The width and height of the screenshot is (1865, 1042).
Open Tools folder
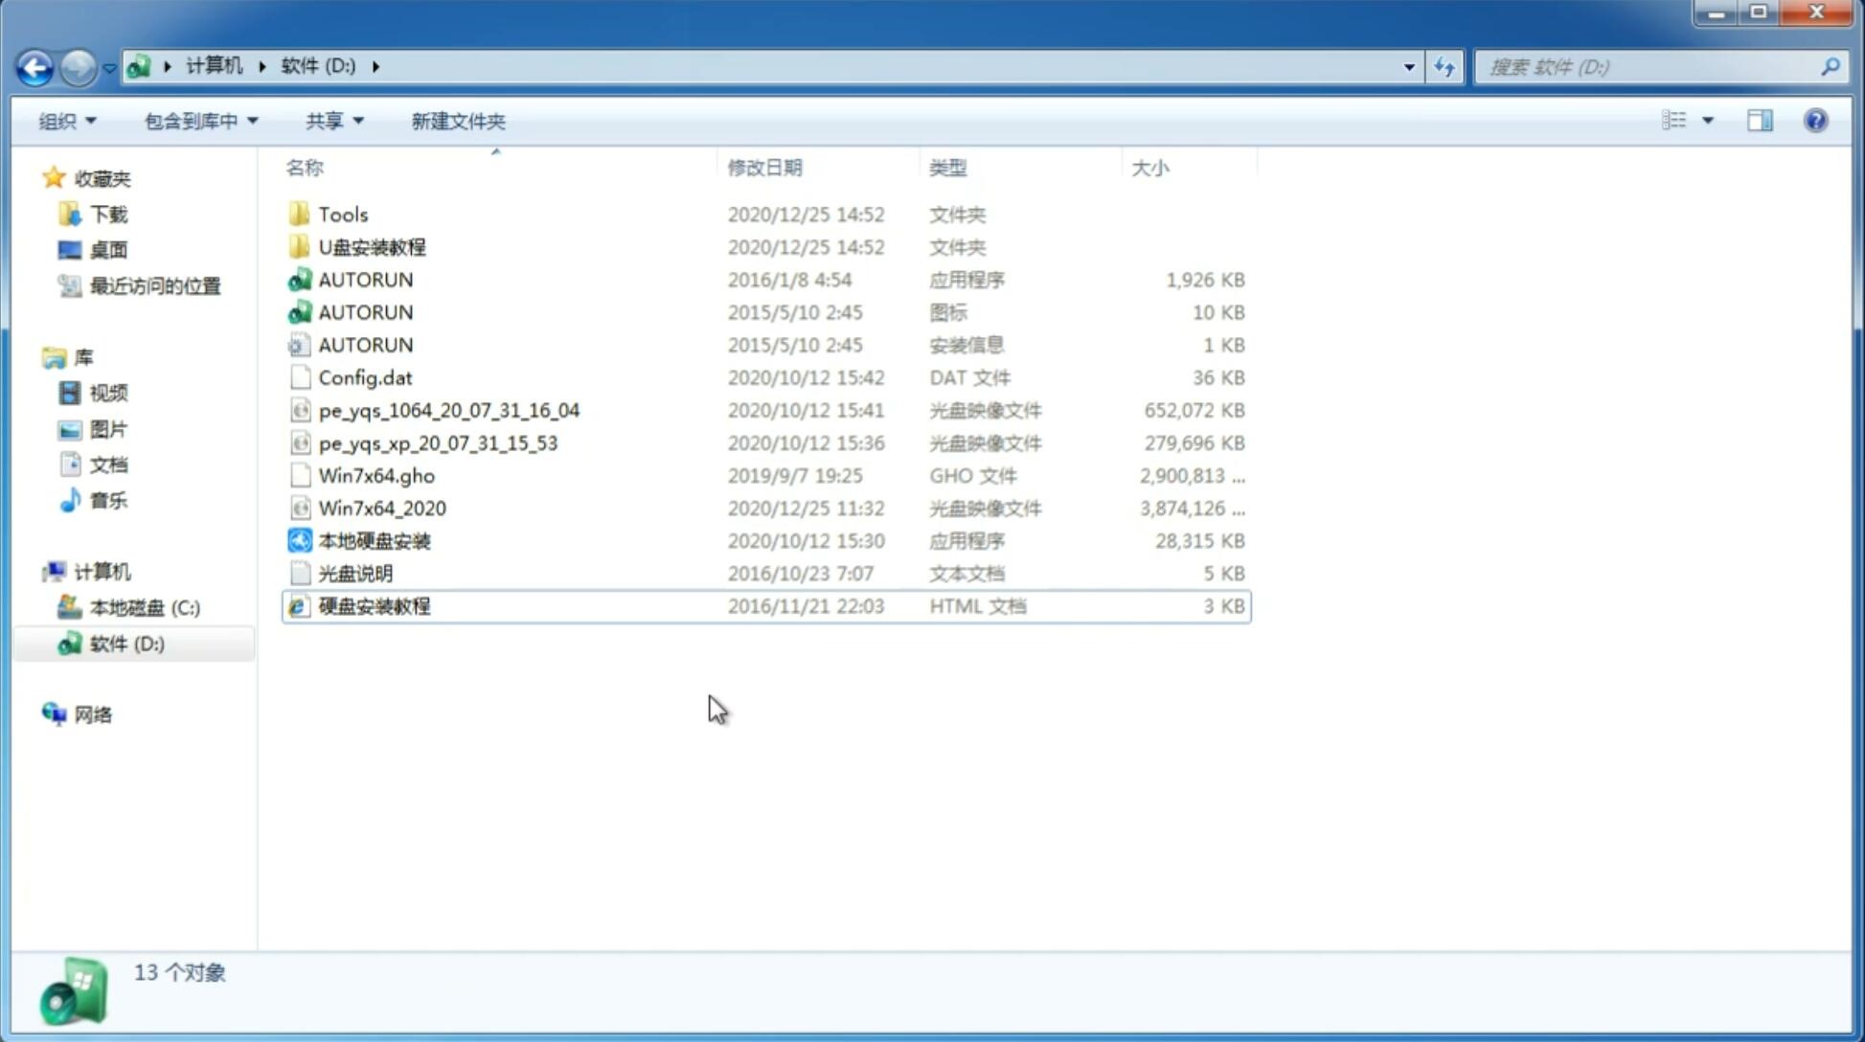pos(342,214)
